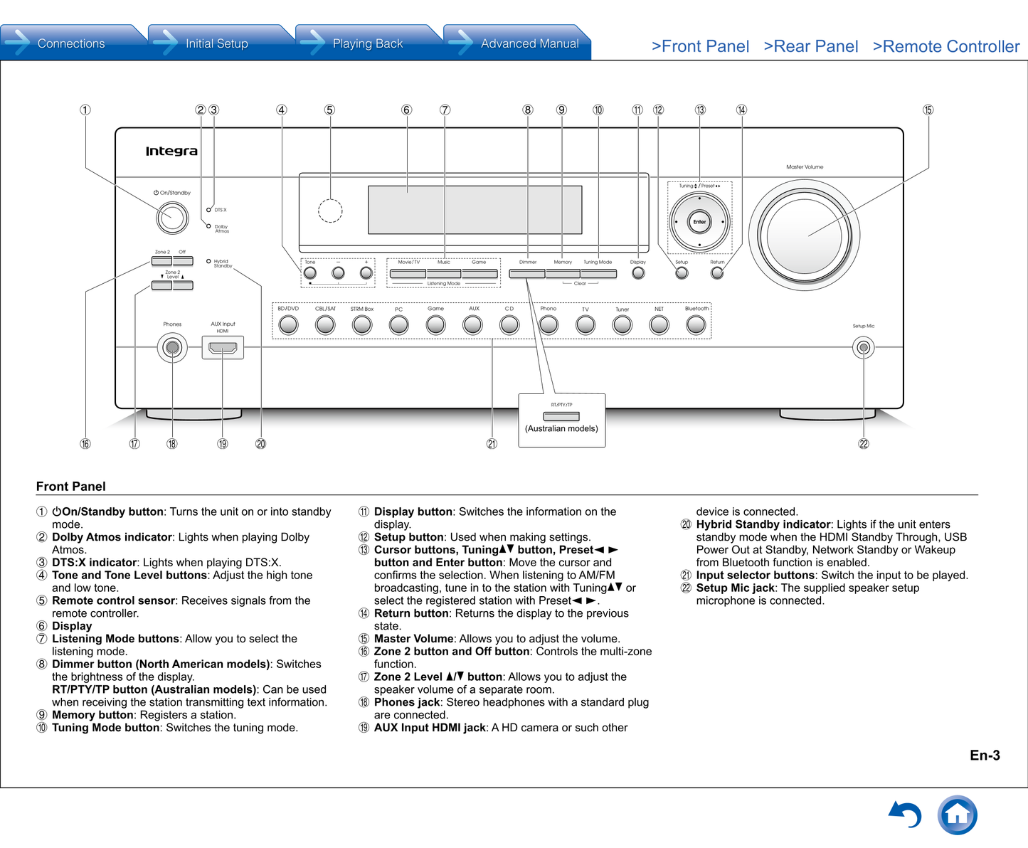1028x848 pixels.
Task: Click the Home icon at bottom right
Action: coord(957,815)
